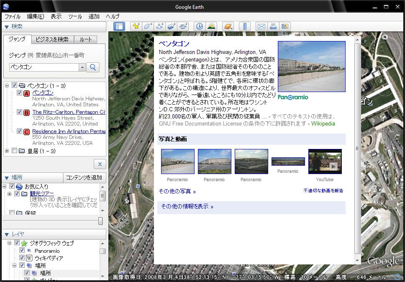Select the ruler measurement tool
The height and width of the screenshot is (282, 405).
pos(245,26)
